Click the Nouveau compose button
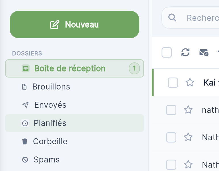 75,25
